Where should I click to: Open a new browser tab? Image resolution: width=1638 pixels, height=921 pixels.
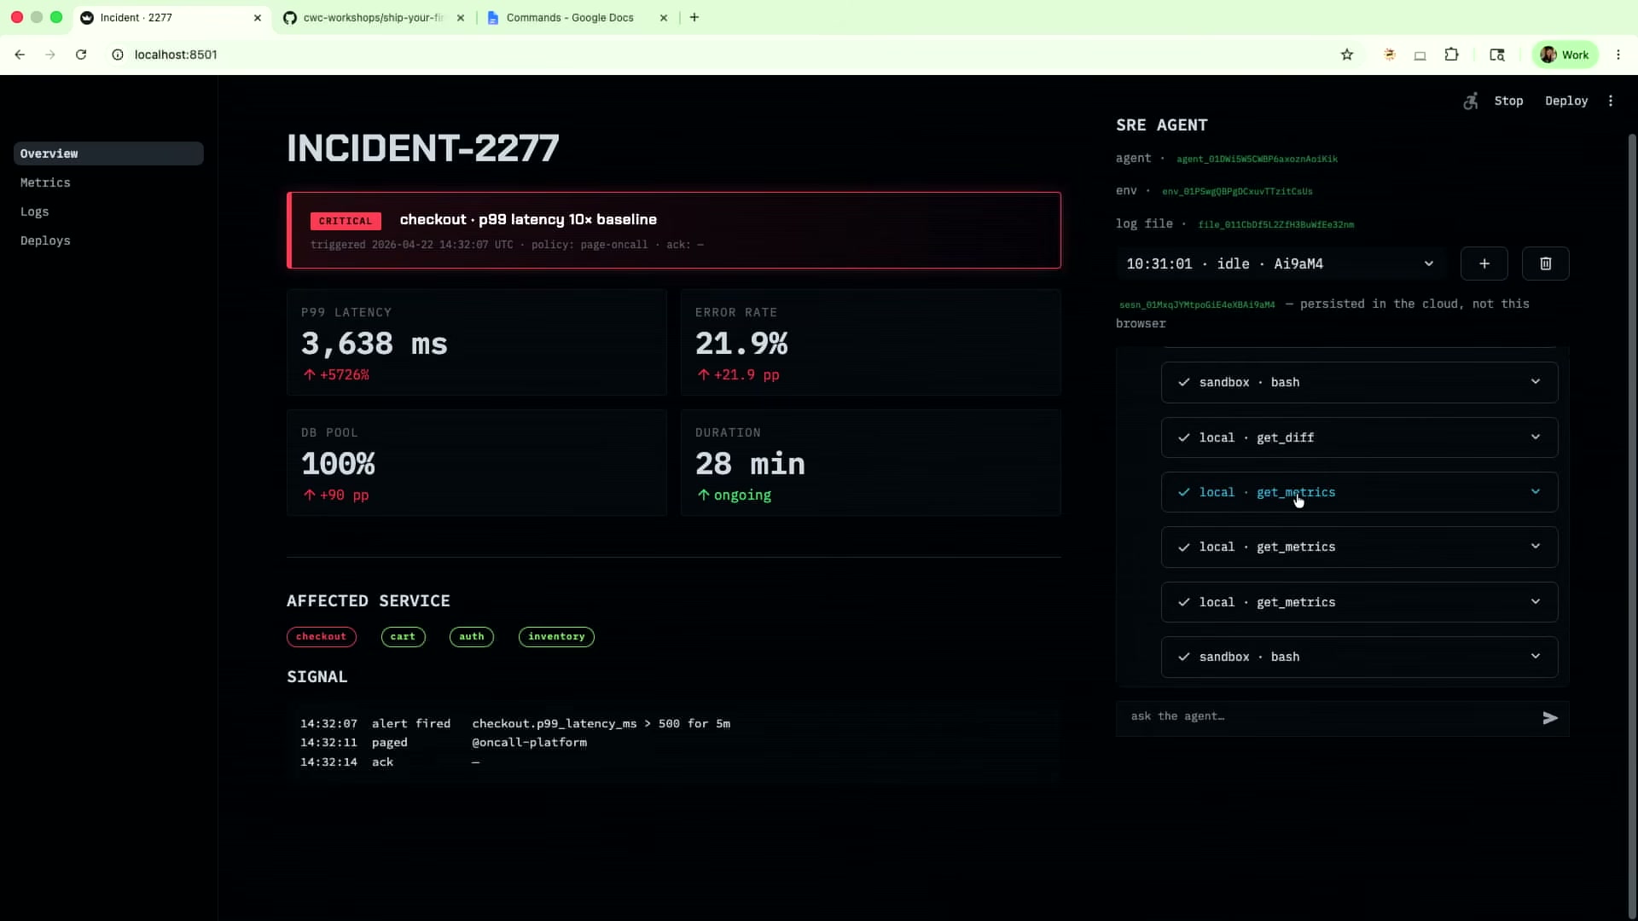point(694,17)
